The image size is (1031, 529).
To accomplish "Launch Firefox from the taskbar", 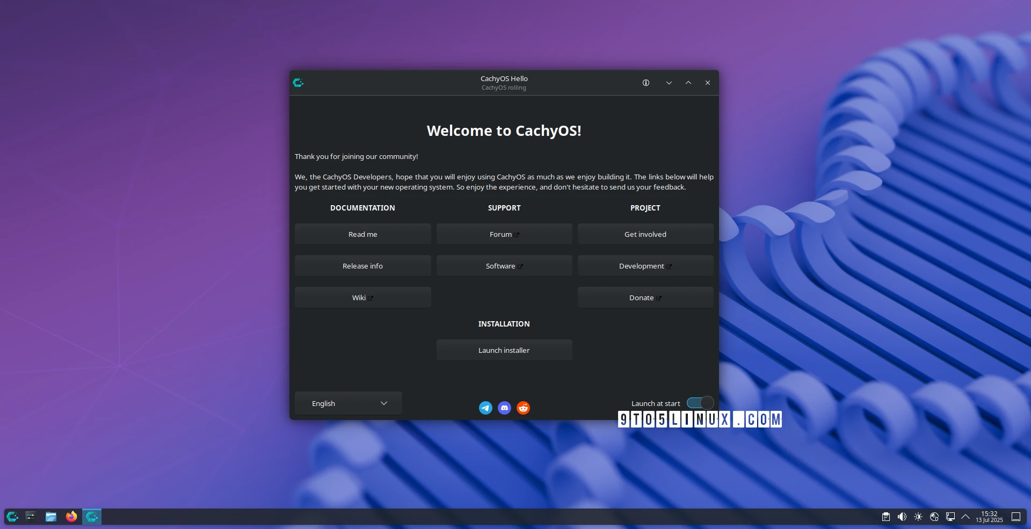I will click(x=71, y=517).
